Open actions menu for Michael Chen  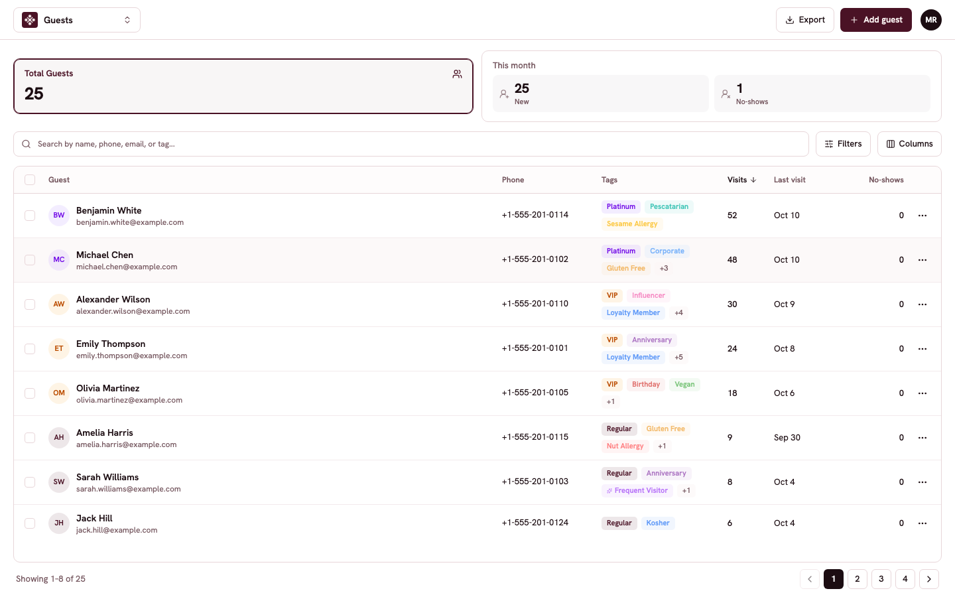tap(923, 260)
